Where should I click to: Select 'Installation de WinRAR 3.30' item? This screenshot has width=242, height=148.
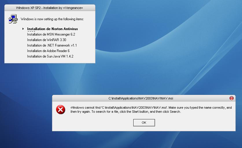click(47, 40)
